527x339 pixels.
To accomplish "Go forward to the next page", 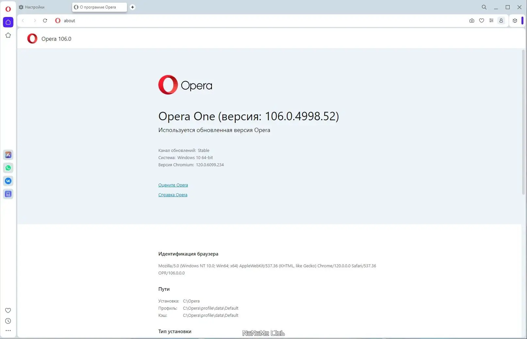I will 35,21.
